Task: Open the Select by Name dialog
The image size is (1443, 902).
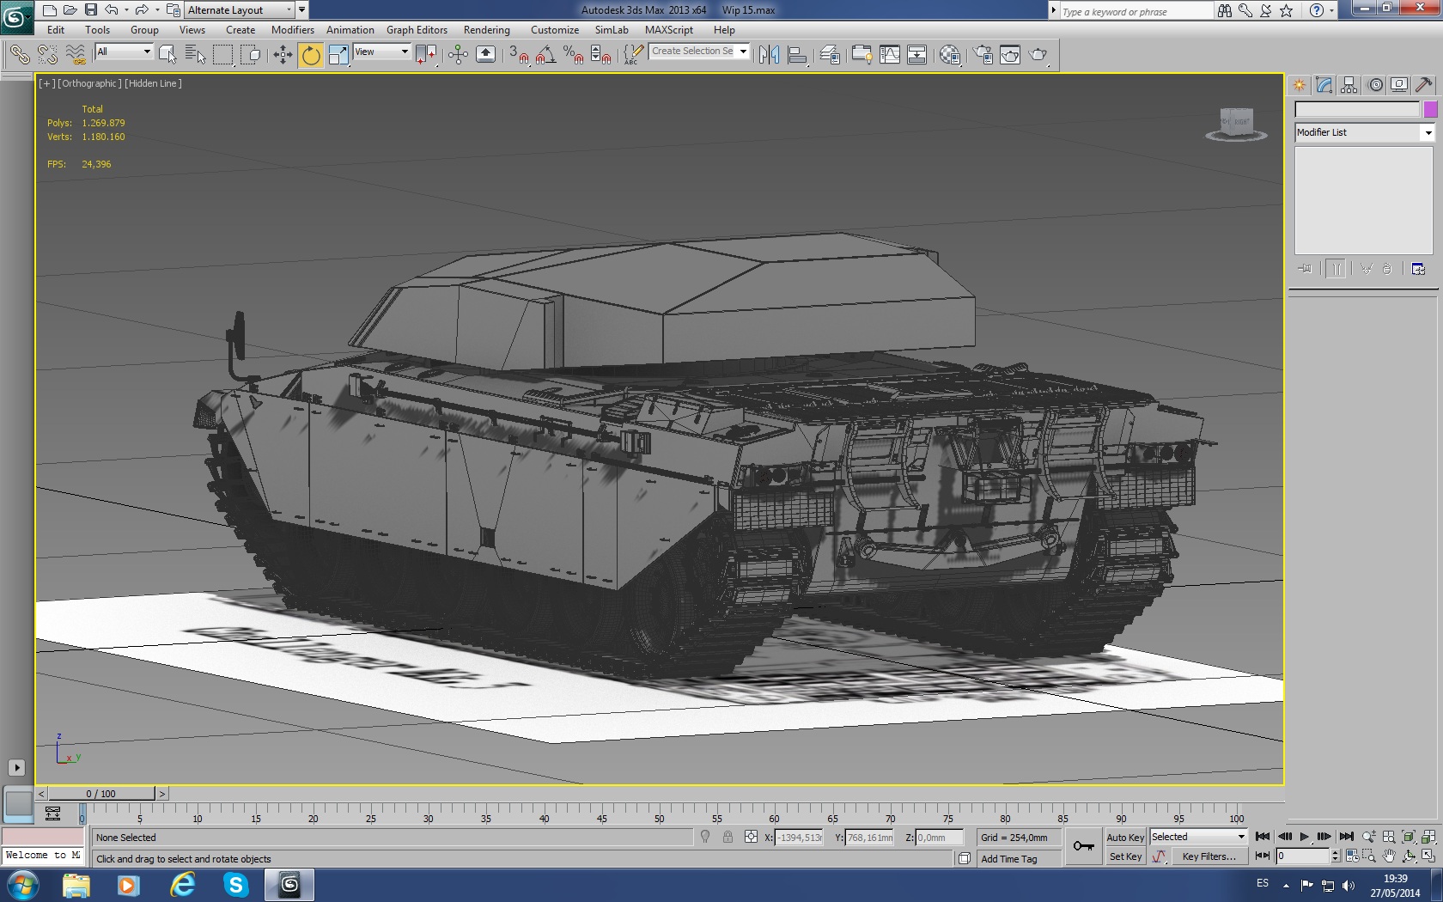Action: (195, 55)
